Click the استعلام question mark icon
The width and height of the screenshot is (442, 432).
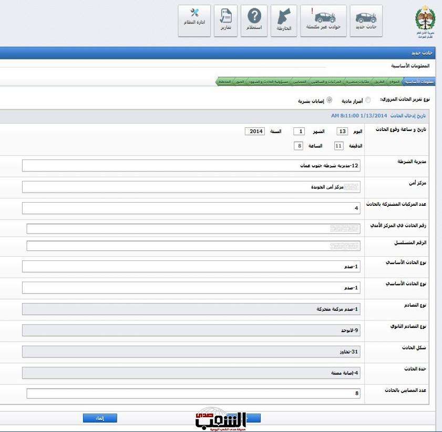[254, 21]
